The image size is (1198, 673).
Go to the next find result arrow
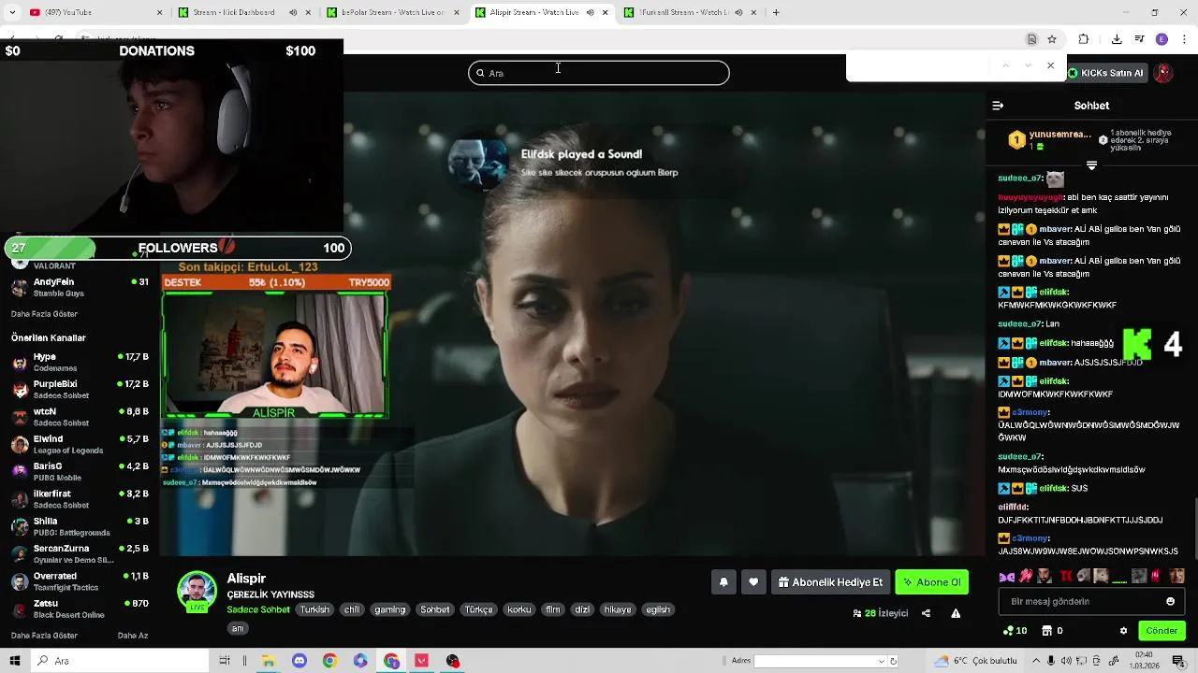click(x=1028, y=65)
